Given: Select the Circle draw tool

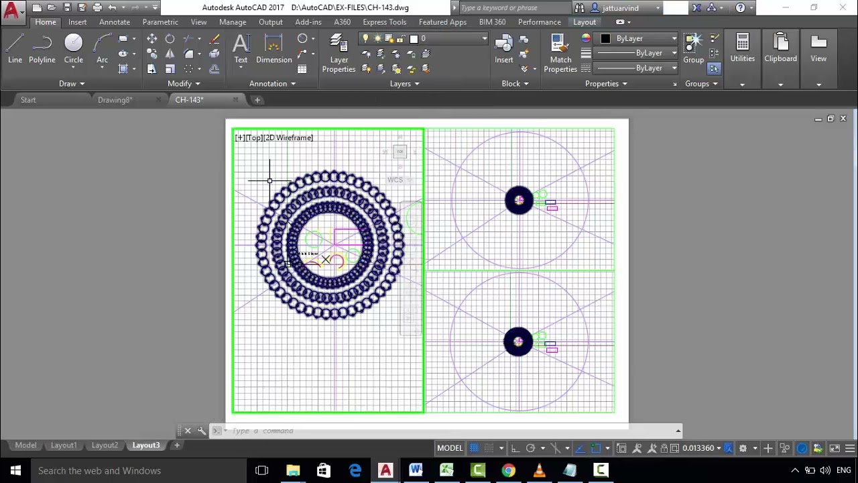Looking at the screenshot, I should [74, 49].
